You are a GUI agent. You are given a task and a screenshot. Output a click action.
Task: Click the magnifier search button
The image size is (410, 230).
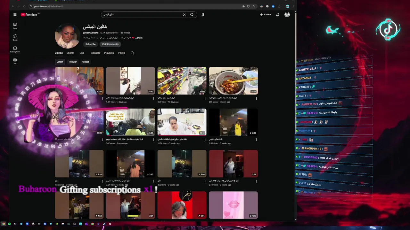(x=192, y=15)
